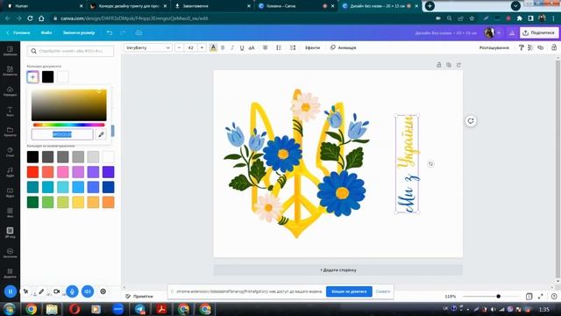The height and width of the screenshot is (316, 561).
Task: Open the analytics chart icon in header
Action: coord(512,32)
